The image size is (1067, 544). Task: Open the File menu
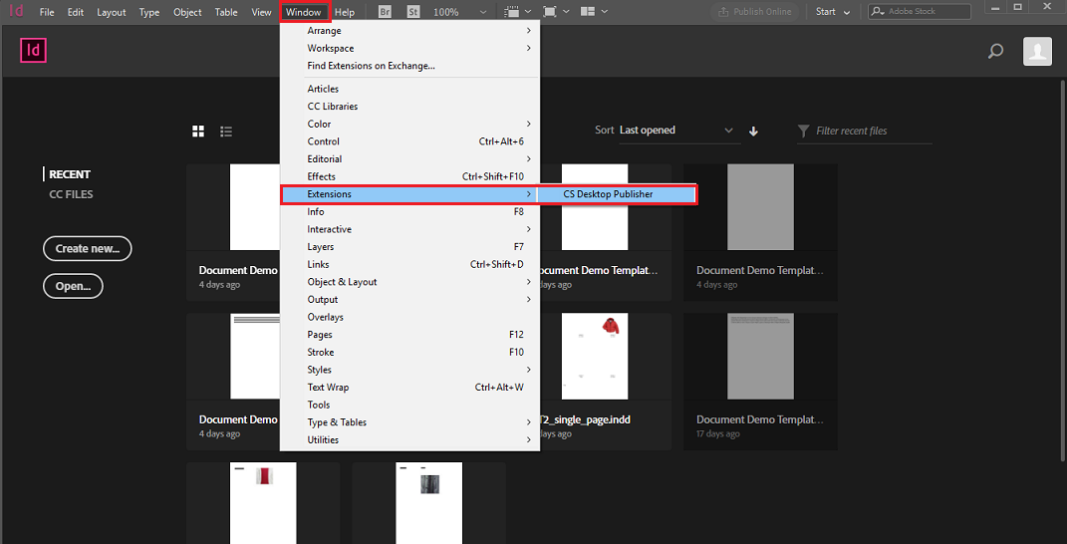[47, 12]
